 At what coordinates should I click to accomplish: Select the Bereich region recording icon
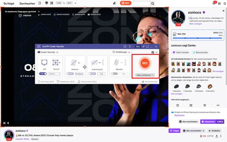pos(55,63)
